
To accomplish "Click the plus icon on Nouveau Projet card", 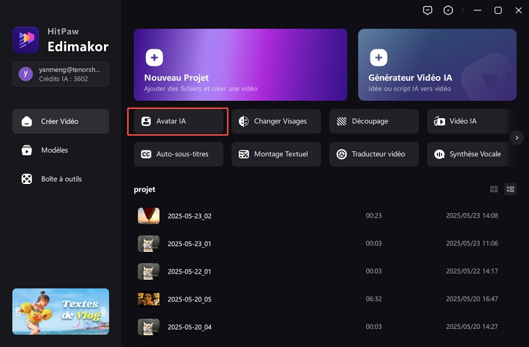I will click(154, 57).
